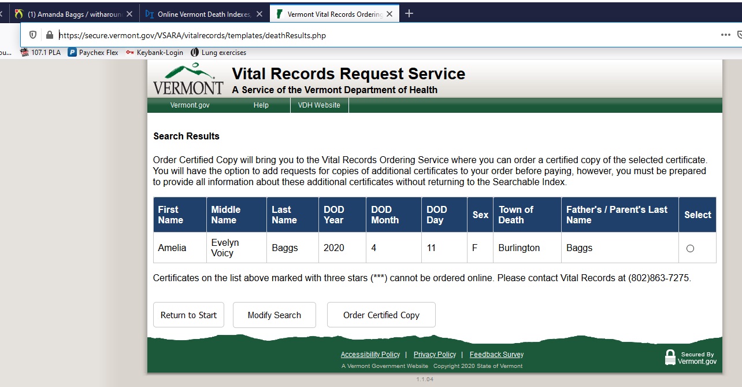
Task: Click the Secured By Vermont.gov padlock icon
Action: (670, 357)
